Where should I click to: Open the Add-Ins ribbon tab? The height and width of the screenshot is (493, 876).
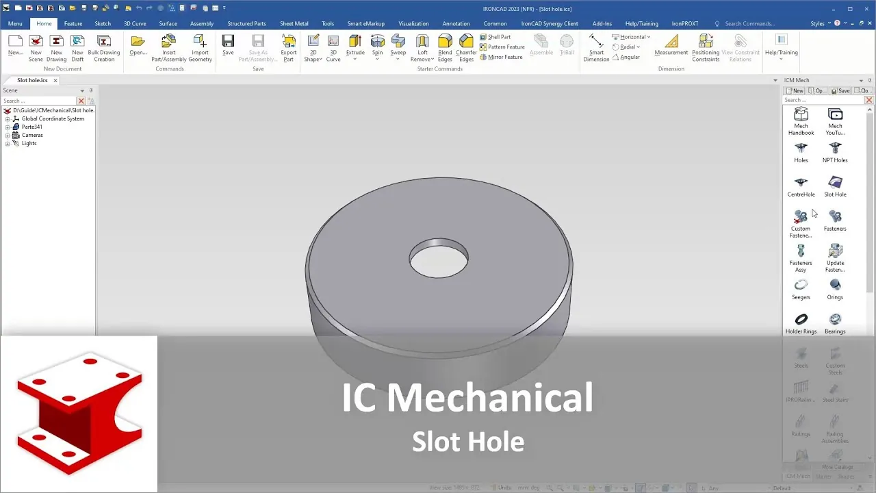602,23
